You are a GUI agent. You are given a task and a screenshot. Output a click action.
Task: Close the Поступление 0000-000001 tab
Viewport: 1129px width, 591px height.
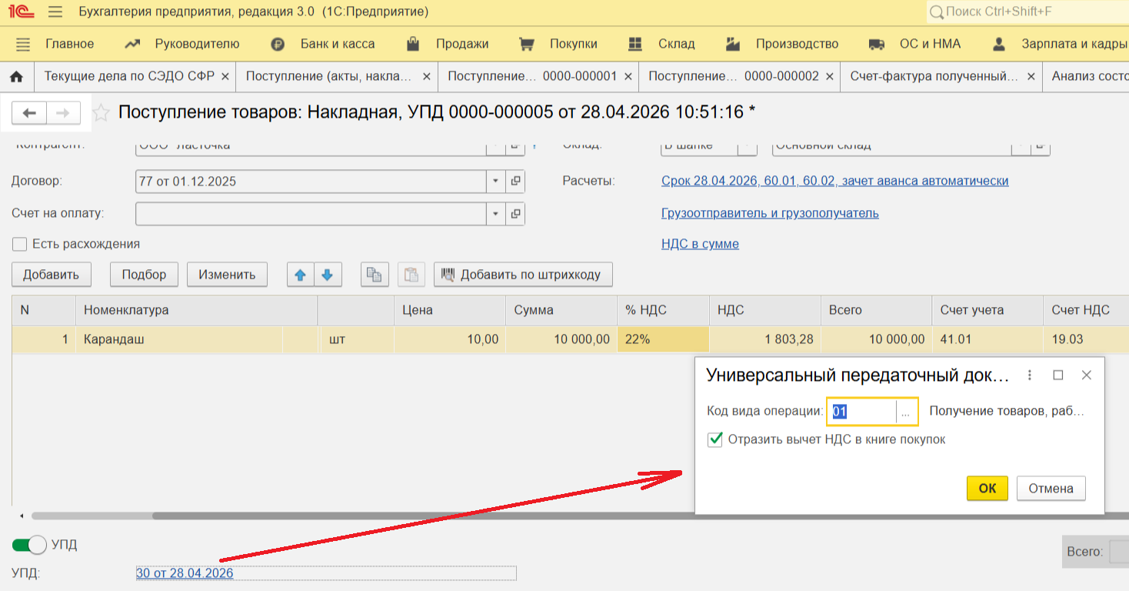click(x=628, y=77)
